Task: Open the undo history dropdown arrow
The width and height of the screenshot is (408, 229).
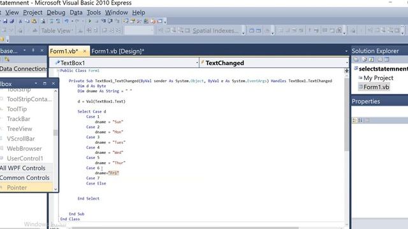Action: [x=72, y=21]
